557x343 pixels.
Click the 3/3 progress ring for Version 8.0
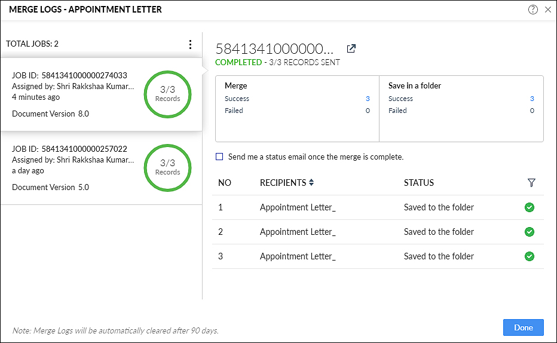pyautogui.click(x=168, y=94)
